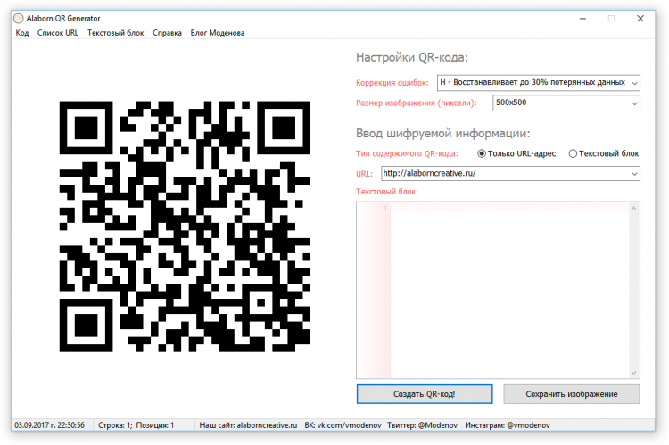Click the text editor scroll up arrow
This screenshot has height=445, width=669.
coord(633,208)
